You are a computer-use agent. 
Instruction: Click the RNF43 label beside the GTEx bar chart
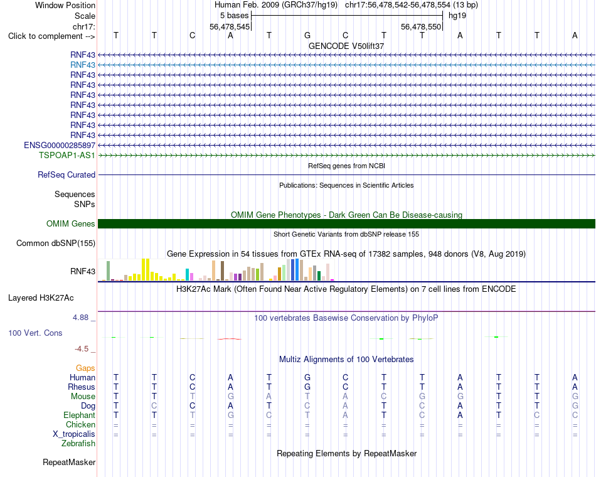82,271
